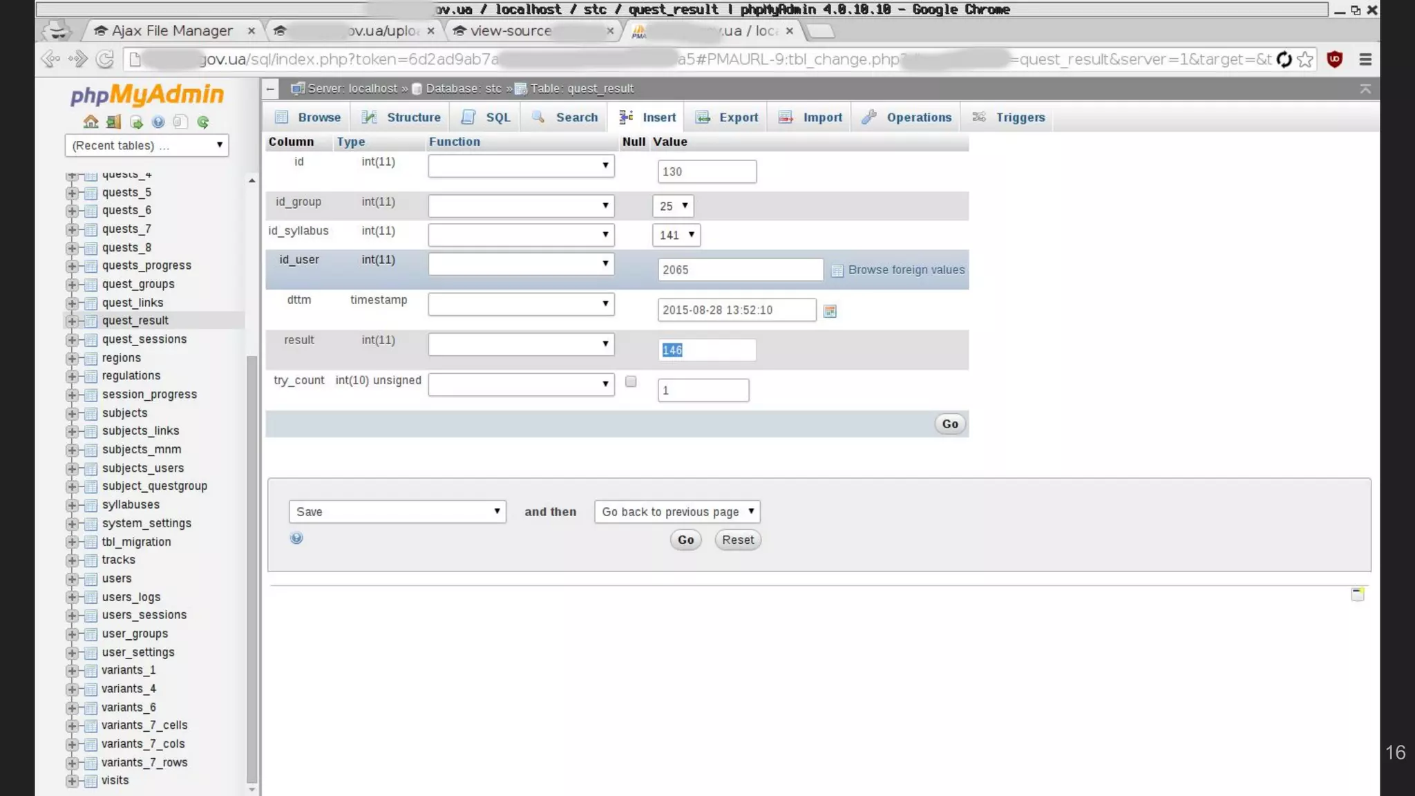Open phpMyAdmin documentation question icon
1415x796 pixels.
pos(158,122)
